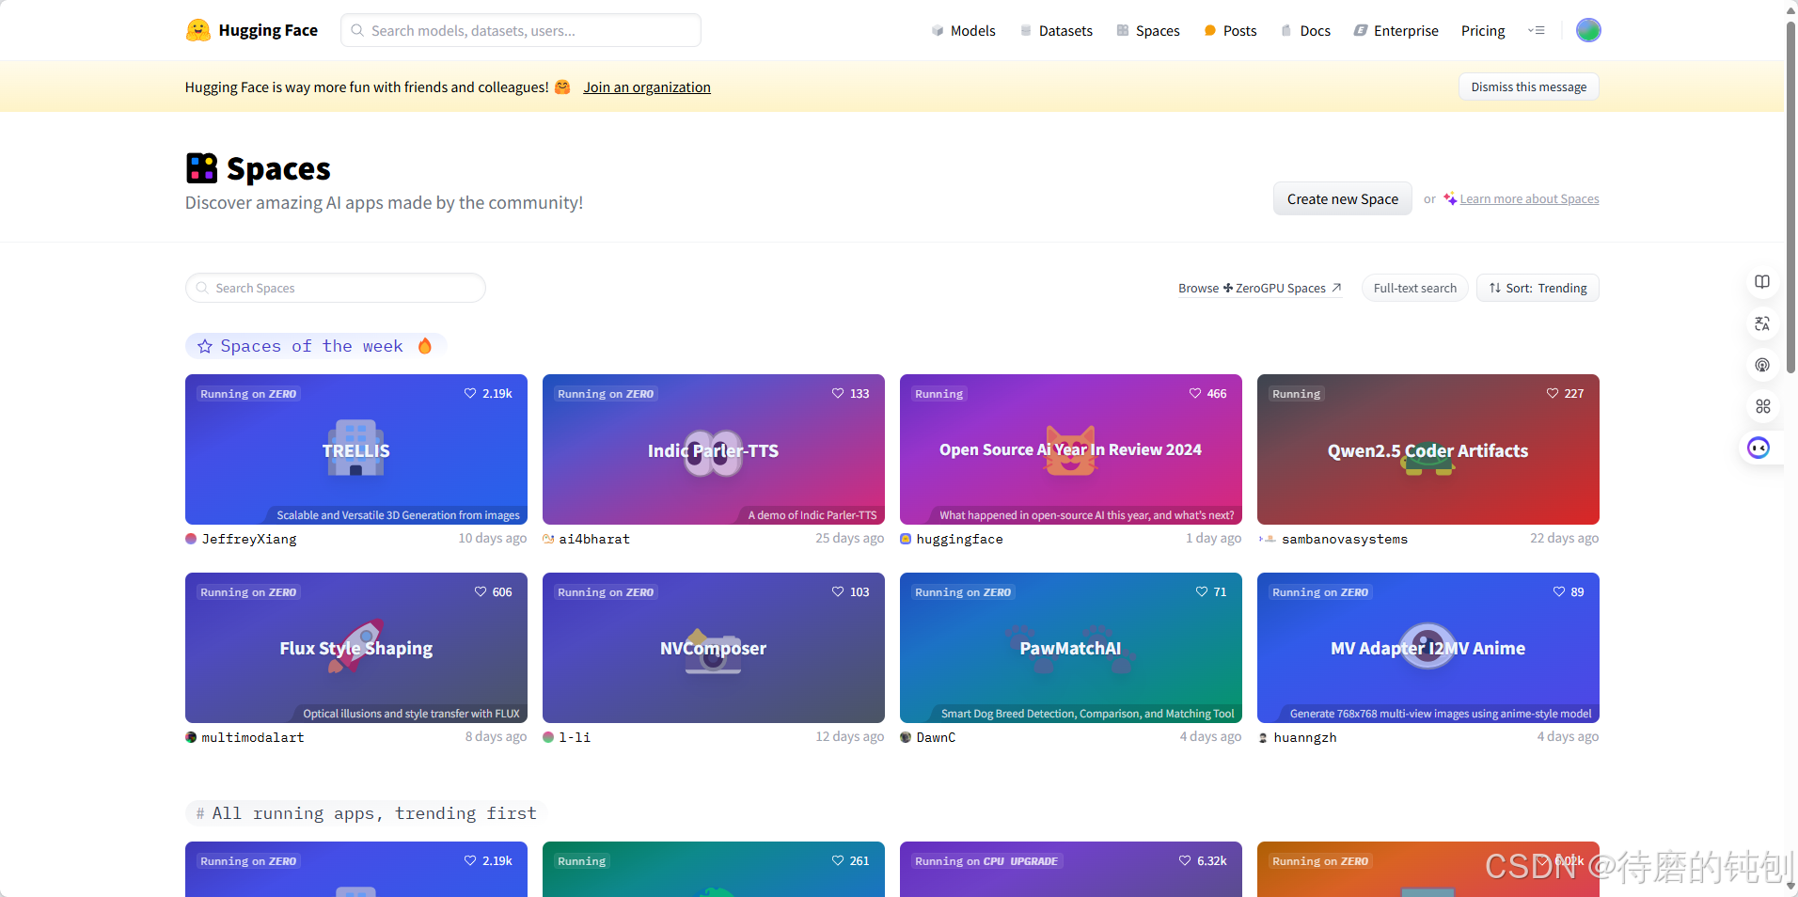
Task: Like the NVComposer heart icon
Action: point(838,592)
